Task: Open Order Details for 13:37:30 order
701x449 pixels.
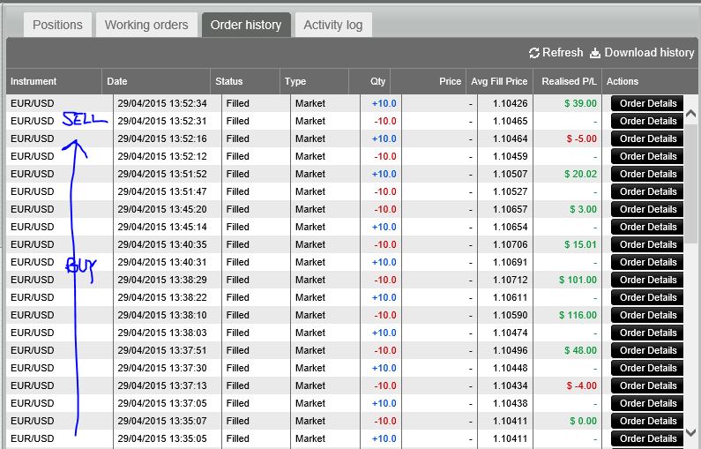Action: pyautogui.click(x=647, y=369)
